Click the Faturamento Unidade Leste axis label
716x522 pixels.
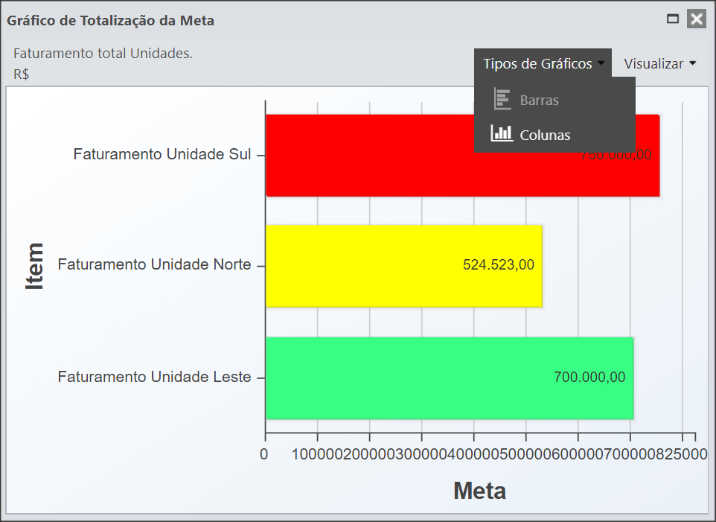154,377
